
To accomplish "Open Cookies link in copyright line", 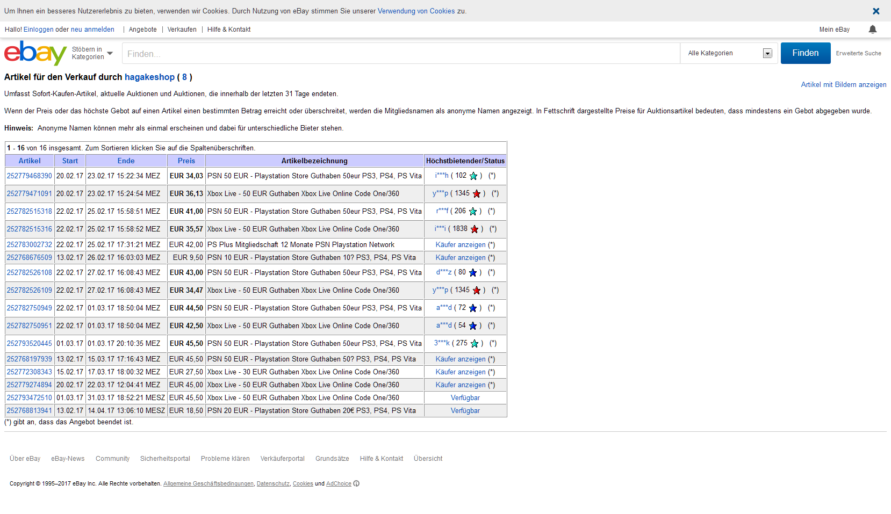I will [x=303, y=483].
